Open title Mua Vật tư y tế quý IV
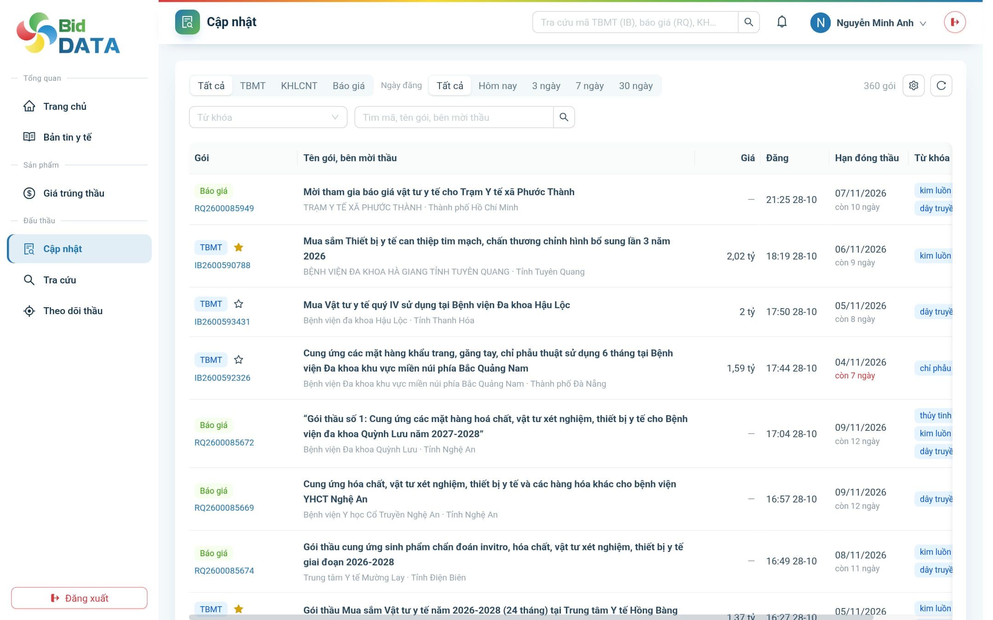 (436, 305)
